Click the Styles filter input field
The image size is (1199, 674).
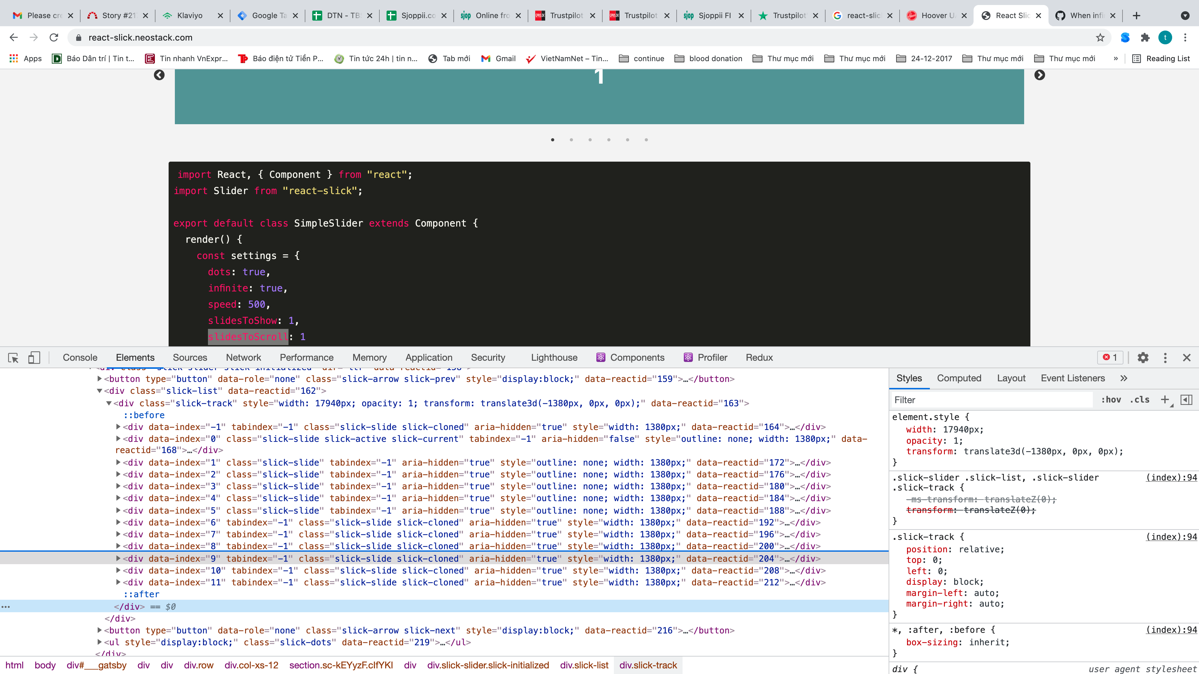click(991, 399)
